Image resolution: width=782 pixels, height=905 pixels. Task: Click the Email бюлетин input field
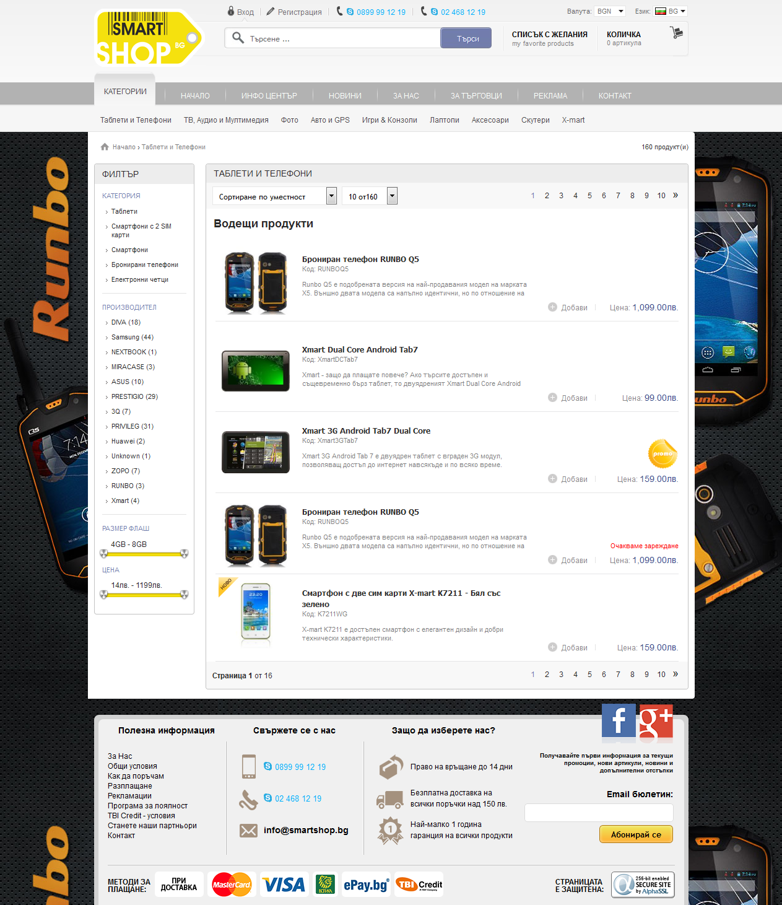tap(599, 813)
